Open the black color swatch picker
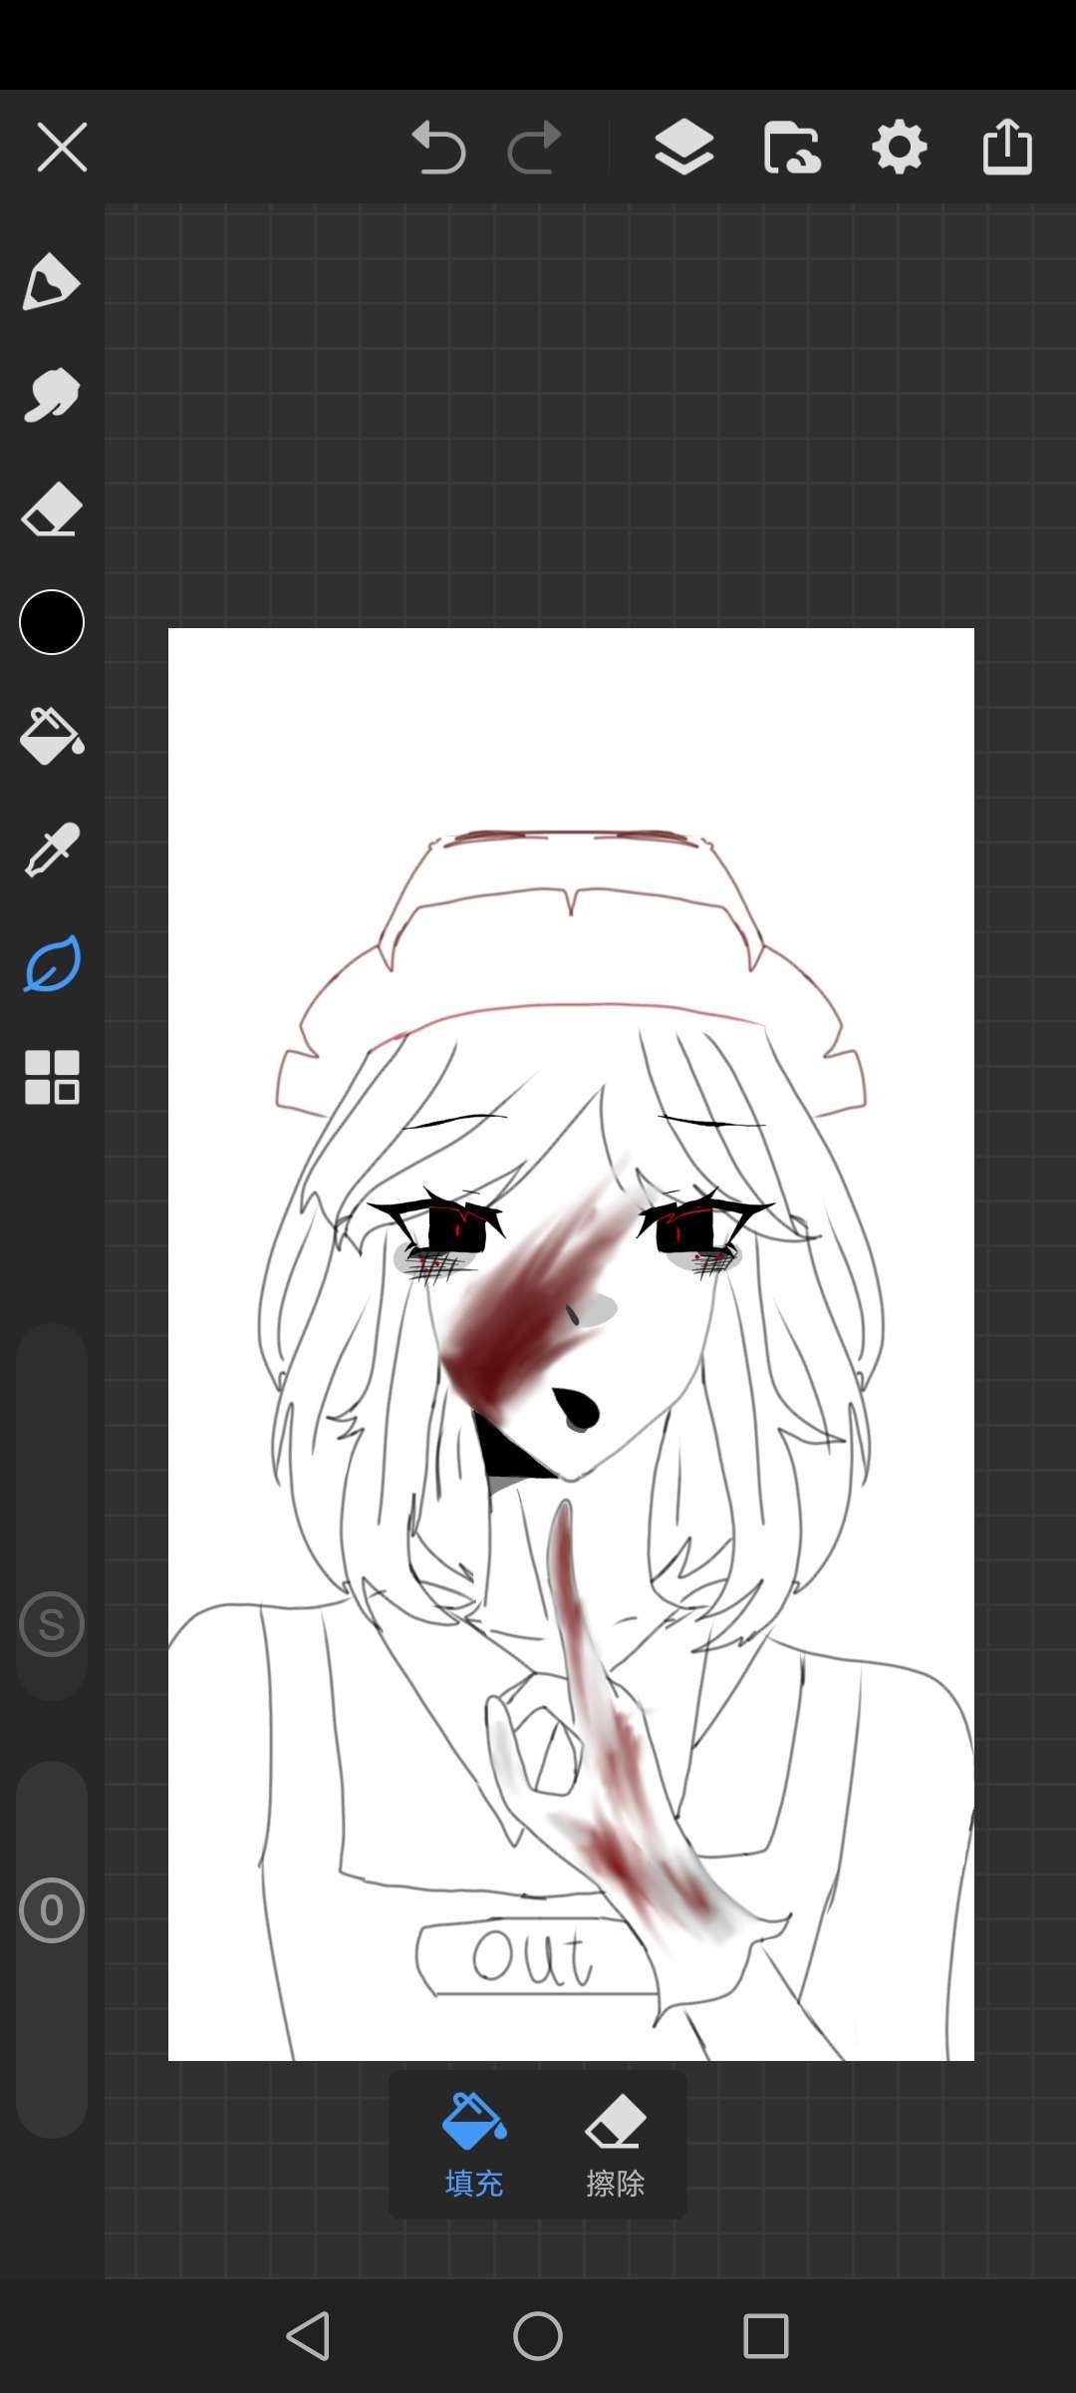 pos(52,622)
